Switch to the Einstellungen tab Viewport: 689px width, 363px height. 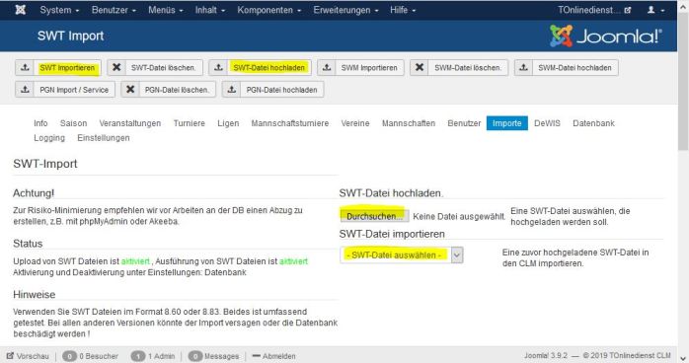(x=104, y=138)
